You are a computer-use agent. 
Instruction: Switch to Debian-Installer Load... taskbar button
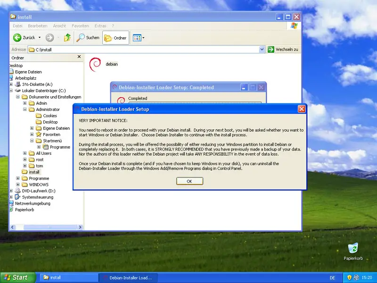tap(128, 278)
